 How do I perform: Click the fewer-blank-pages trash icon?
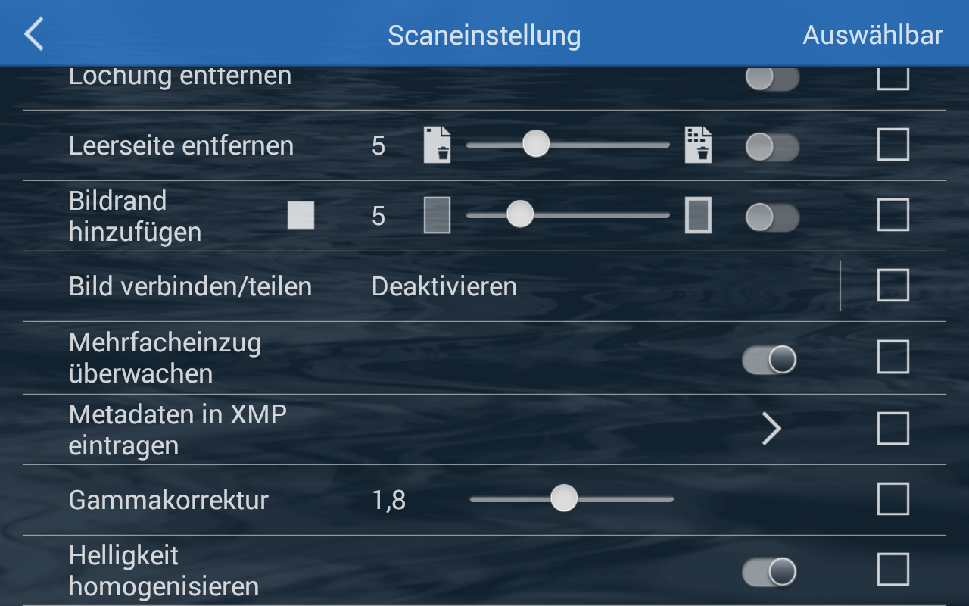(437, 145)
